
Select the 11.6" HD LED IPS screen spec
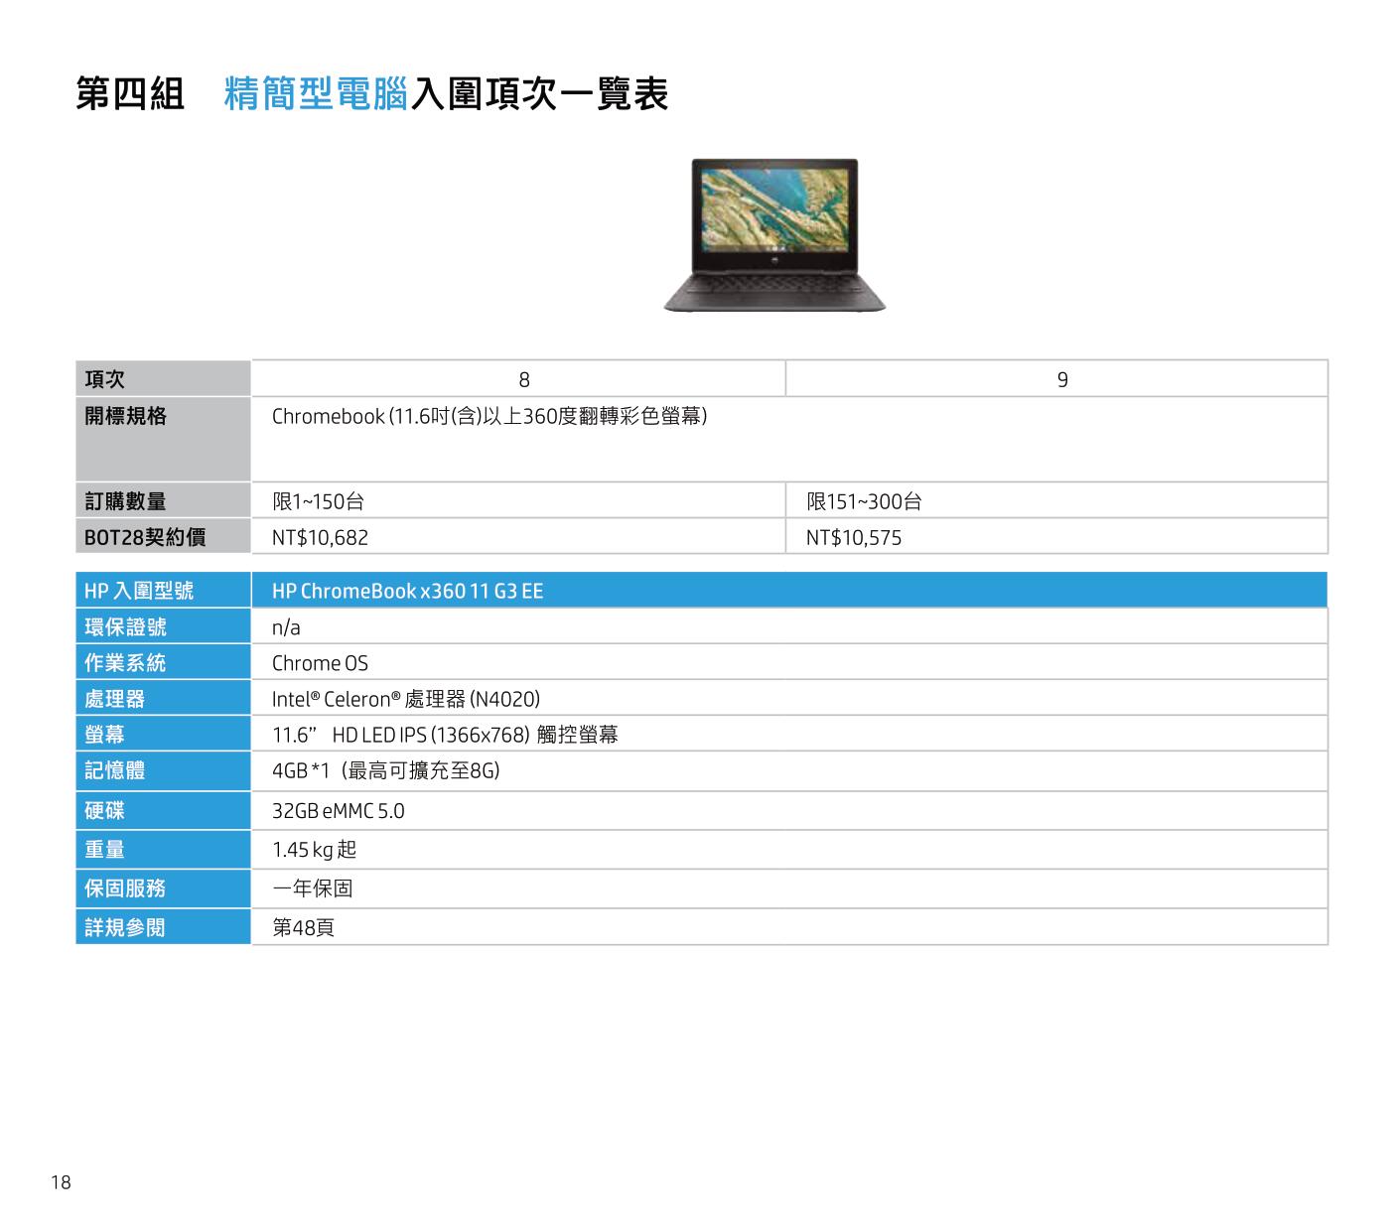pos(445,735)
